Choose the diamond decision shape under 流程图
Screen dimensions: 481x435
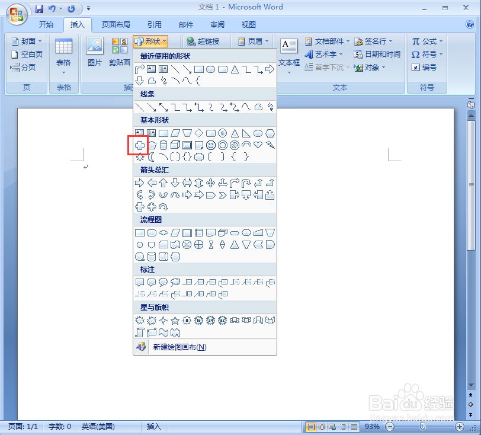pos(163,232)
